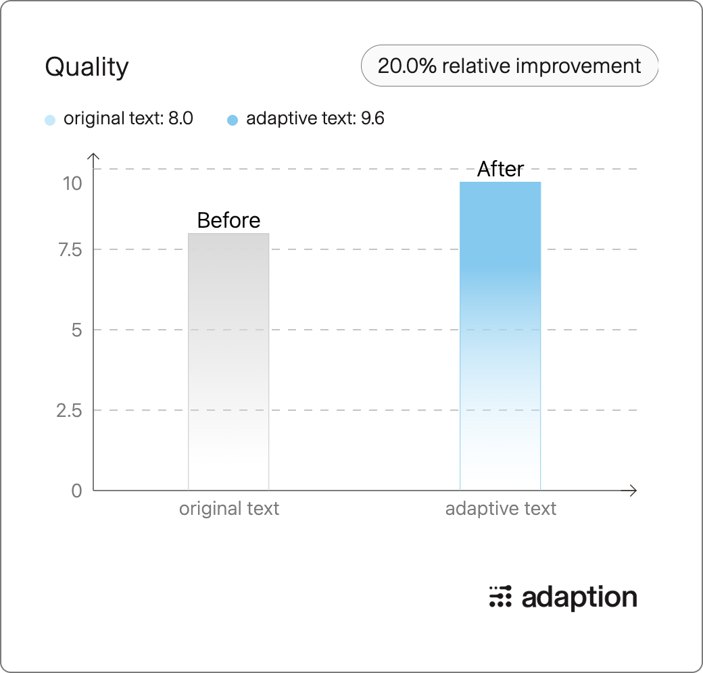
Task: Click the 10 y-axis tick label
Action: [x=72, y=183]
